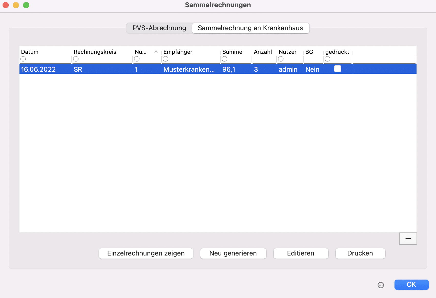Click the Einzelrechnungen zeigen button
436x298 pixels.
click(x=146, y=253)
